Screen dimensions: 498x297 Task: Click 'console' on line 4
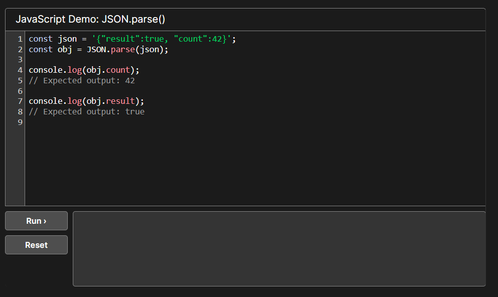point(46,70)
